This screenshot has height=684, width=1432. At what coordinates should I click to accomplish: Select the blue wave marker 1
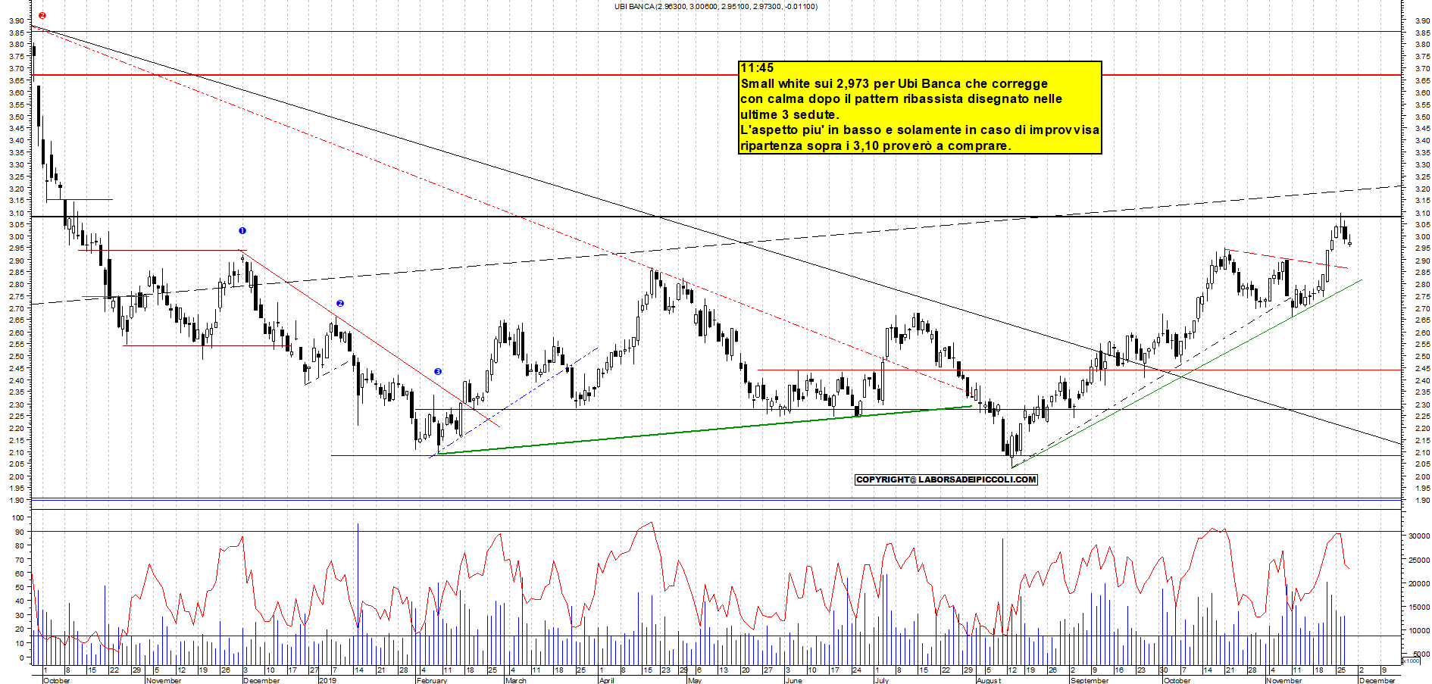pos(242,230)
